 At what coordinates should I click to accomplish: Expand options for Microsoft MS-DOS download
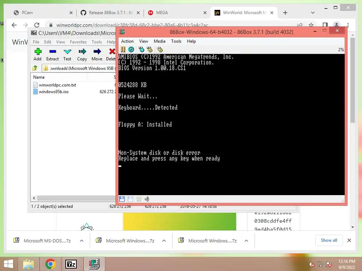tap(82, 241)
